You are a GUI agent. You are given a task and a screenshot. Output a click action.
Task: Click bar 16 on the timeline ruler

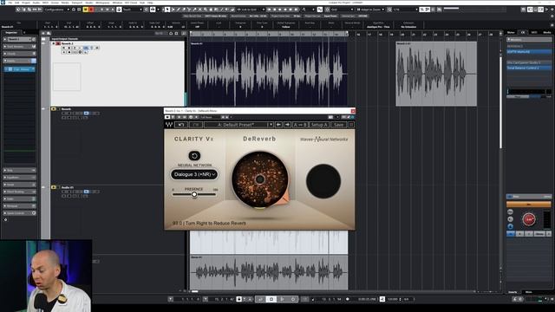tap(358, 35)
